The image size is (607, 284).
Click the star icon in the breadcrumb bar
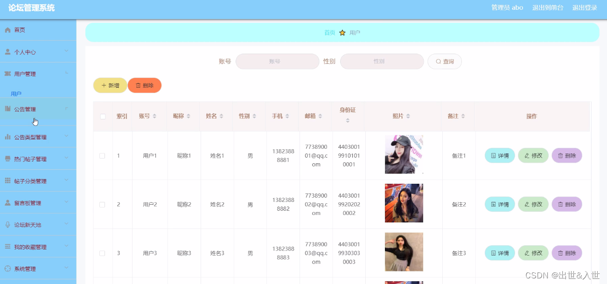[x=342, y=33]
